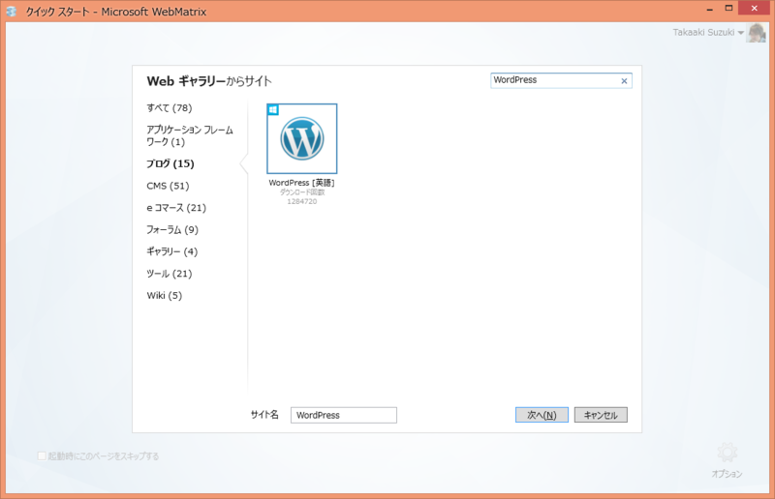The image size is (775, 499).
Task: Toggle 起動時にこのページをスキップする checkbox
Action: [x=42, y=456]
